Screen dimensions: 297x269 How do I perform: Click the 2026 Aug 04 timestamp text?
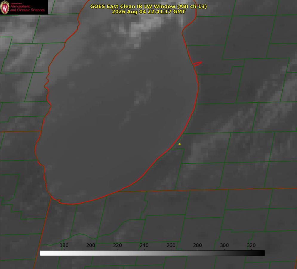pyautogui.click(x=148, y=12)
